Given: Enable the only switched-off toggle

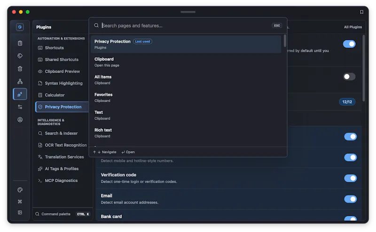Looking at the screenshot, I should [x=349, y=77].
